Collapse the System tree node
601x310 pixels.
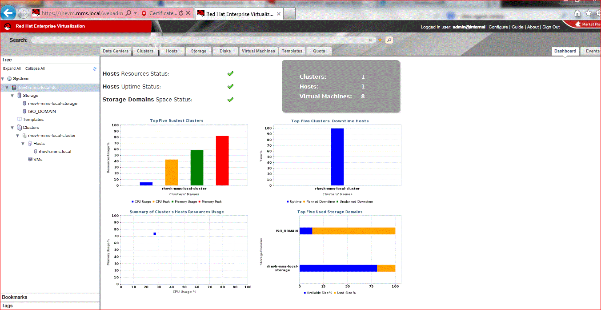[3, 79]
